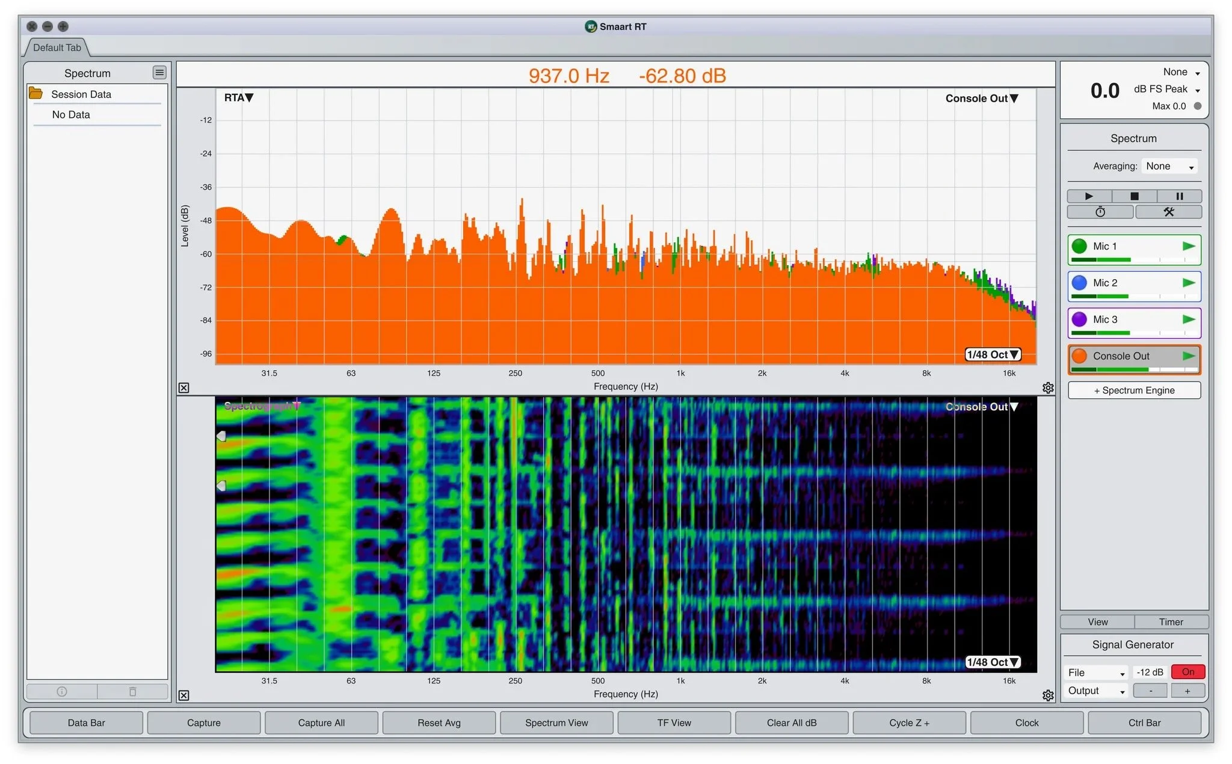Click the Mic 2 blue color swatch
1232x764 pixels.
[x=1079, y=283]
